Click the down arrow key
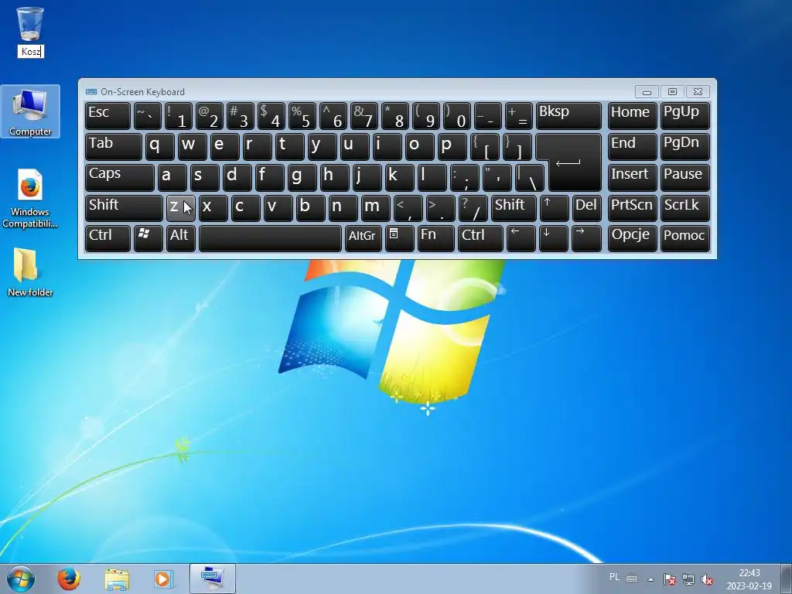792x594 pixels. click(x=553, y=238)
